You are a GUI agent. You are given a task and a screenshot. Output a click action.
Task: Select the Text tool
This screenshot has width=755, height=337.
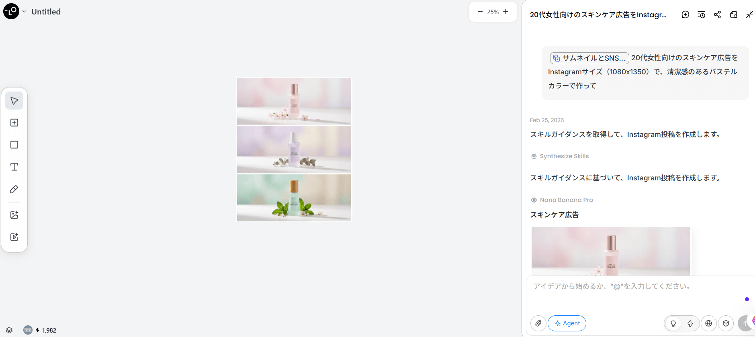tap(14, 167)
